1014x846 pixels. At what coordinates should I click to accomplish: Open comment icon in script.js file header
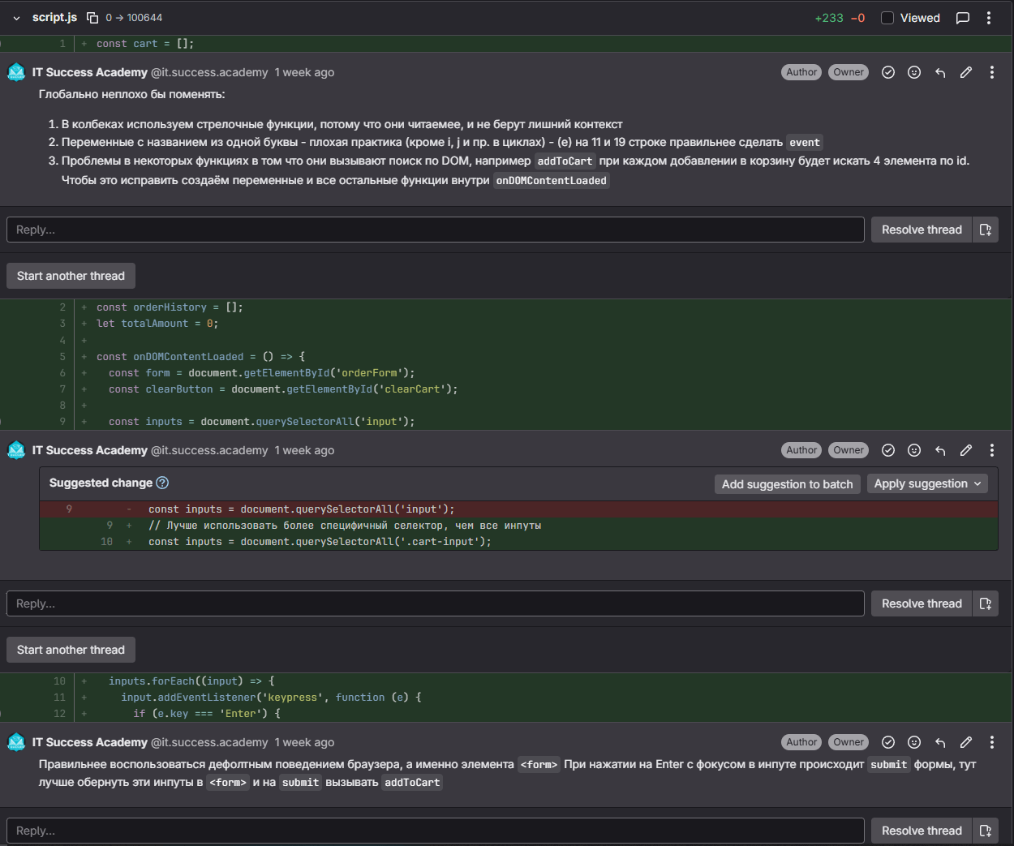pyautogui.click(x=963, y=18)
